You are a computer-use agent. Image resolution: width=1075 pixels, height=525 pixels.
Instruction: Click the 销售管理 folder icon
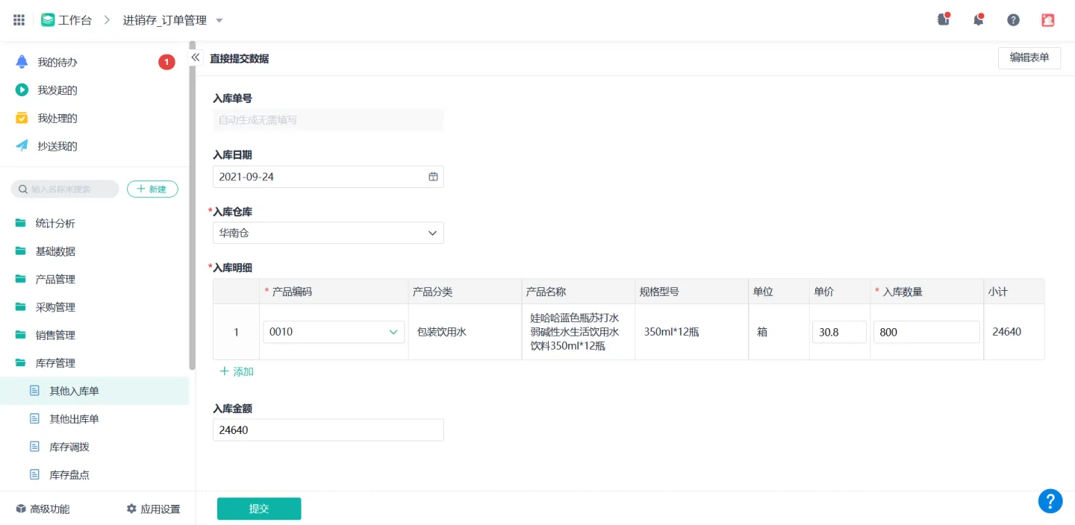click(21, 335)
